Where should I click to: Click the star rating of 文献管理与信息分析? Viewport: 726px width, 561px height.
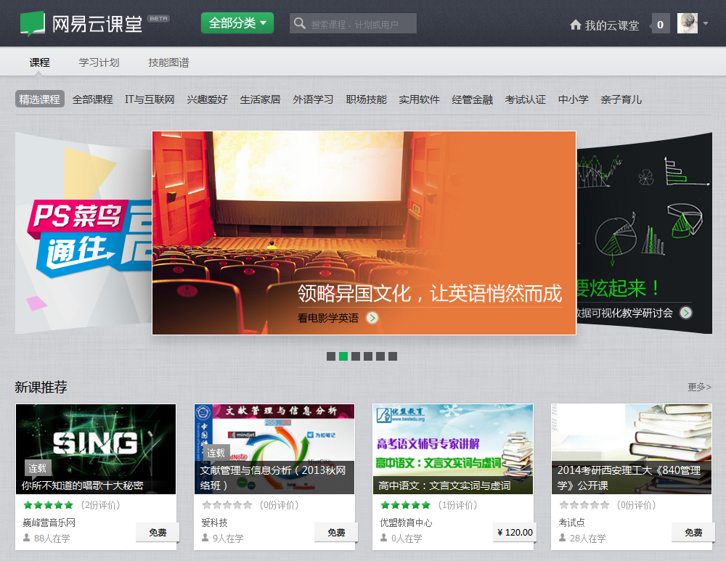(x=227, y=505)
